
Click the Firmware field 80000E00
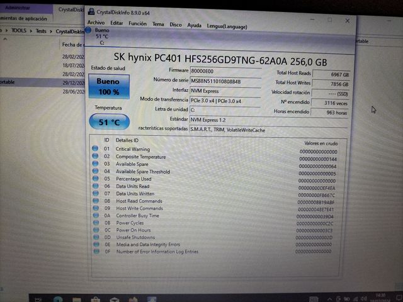point(225,71)
